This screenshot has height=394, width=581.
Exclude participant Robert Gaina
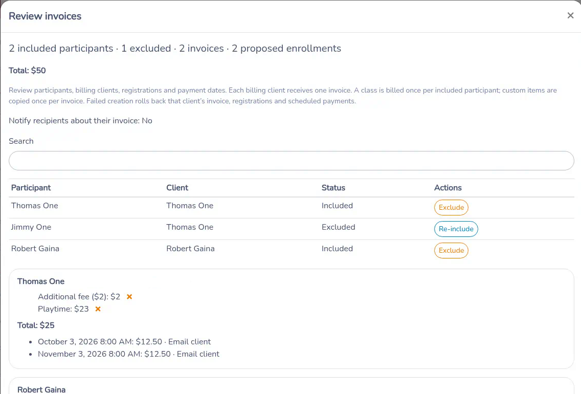click(451, 251)
